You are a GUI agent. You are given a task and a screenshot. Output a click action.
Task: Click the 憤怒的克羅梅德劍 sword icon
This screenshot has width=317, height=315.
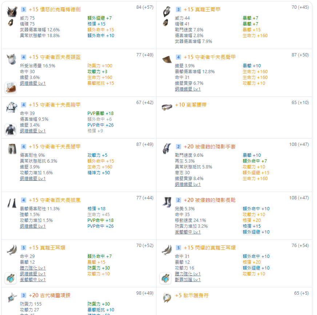point(12,12)
